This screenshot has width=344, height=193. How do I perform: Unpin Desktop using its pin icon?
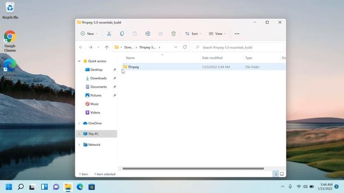click(x=114, y=70)
